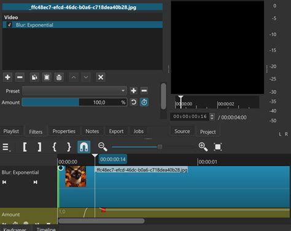Image resolution: width=291 pixels, height=231 pixels.
Task: Open the Notes tab
Action: (92, 131)
